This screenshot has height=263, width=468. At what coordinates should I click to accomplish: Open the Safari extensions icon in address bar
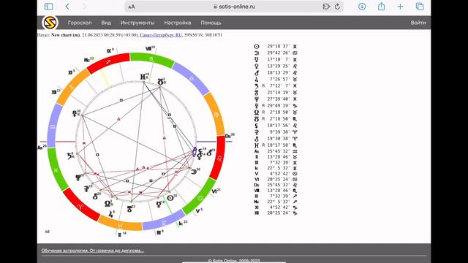click(326, 7)
